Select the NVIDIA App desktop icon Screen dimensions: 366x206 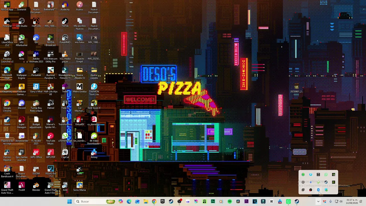[7, 7]
